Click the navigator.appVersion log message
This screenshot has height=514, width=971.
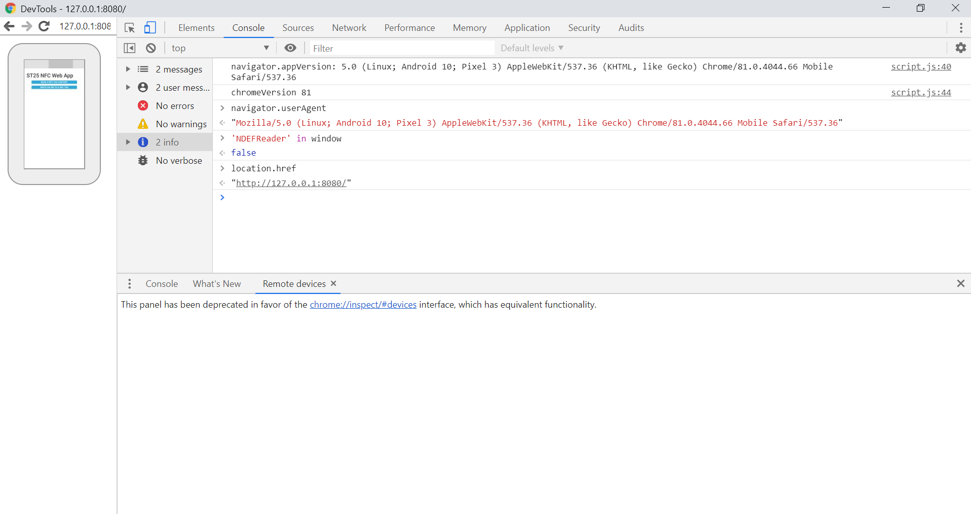click(x=532, y=72)
